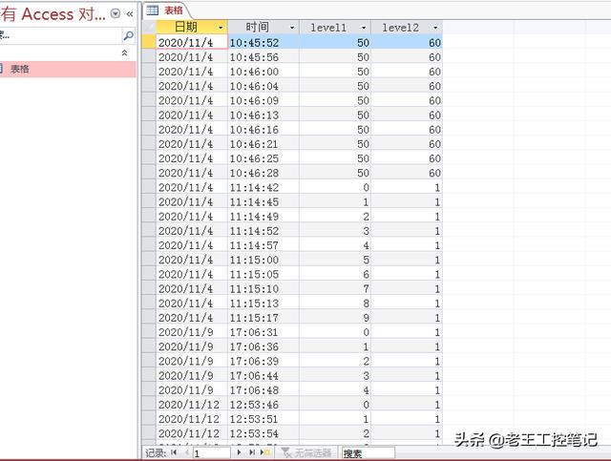Open the navigation pane category dropdown menu
This screenshot has height=461, width=611.
click(x=116, y=14)
